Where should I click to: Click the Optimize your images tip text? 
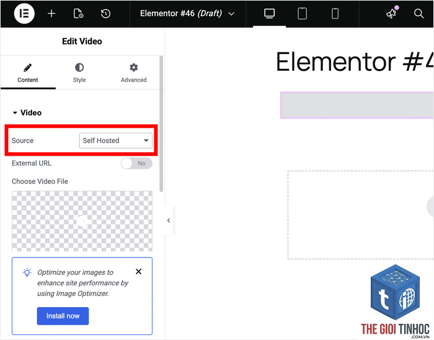[x=82, y=283]
